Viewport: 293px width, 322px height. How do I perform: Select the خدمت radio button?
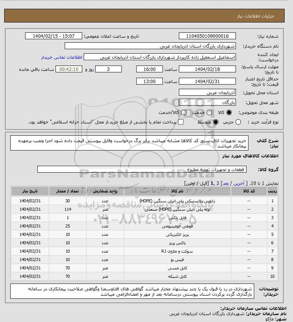[x=209, y=112]
